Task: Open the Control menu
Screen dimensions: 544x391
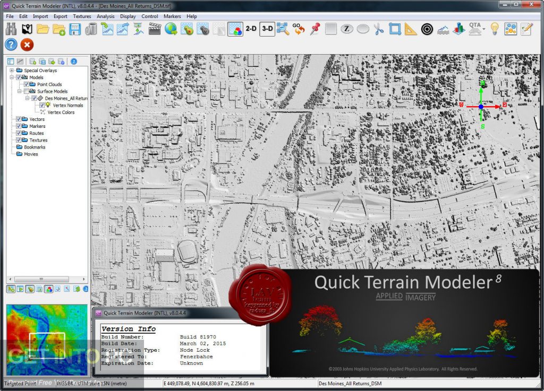Action: pos(149,16)
